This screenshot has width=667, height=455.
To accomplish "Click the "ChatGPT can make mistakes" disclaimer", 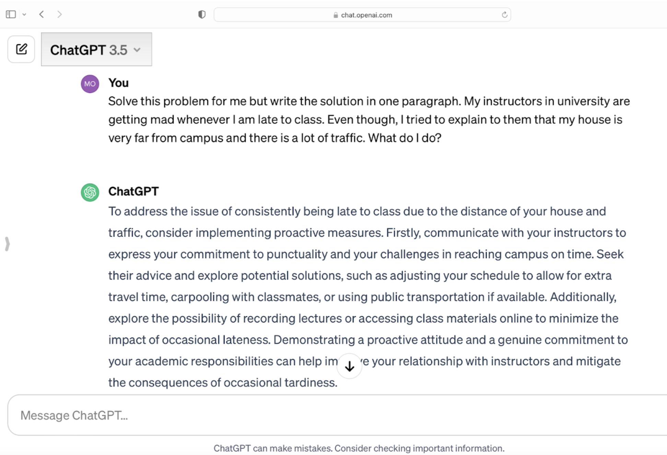I will click(x=359, y=448).
